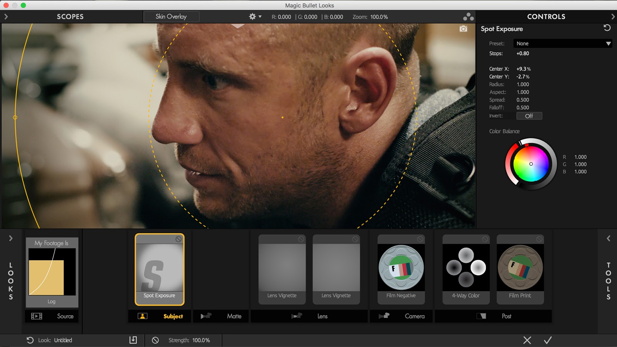Image resolution: width=617 pixels, height=347 pixels.
Task: Select the Film Negative tool card
Action: (x=401, y=270)
